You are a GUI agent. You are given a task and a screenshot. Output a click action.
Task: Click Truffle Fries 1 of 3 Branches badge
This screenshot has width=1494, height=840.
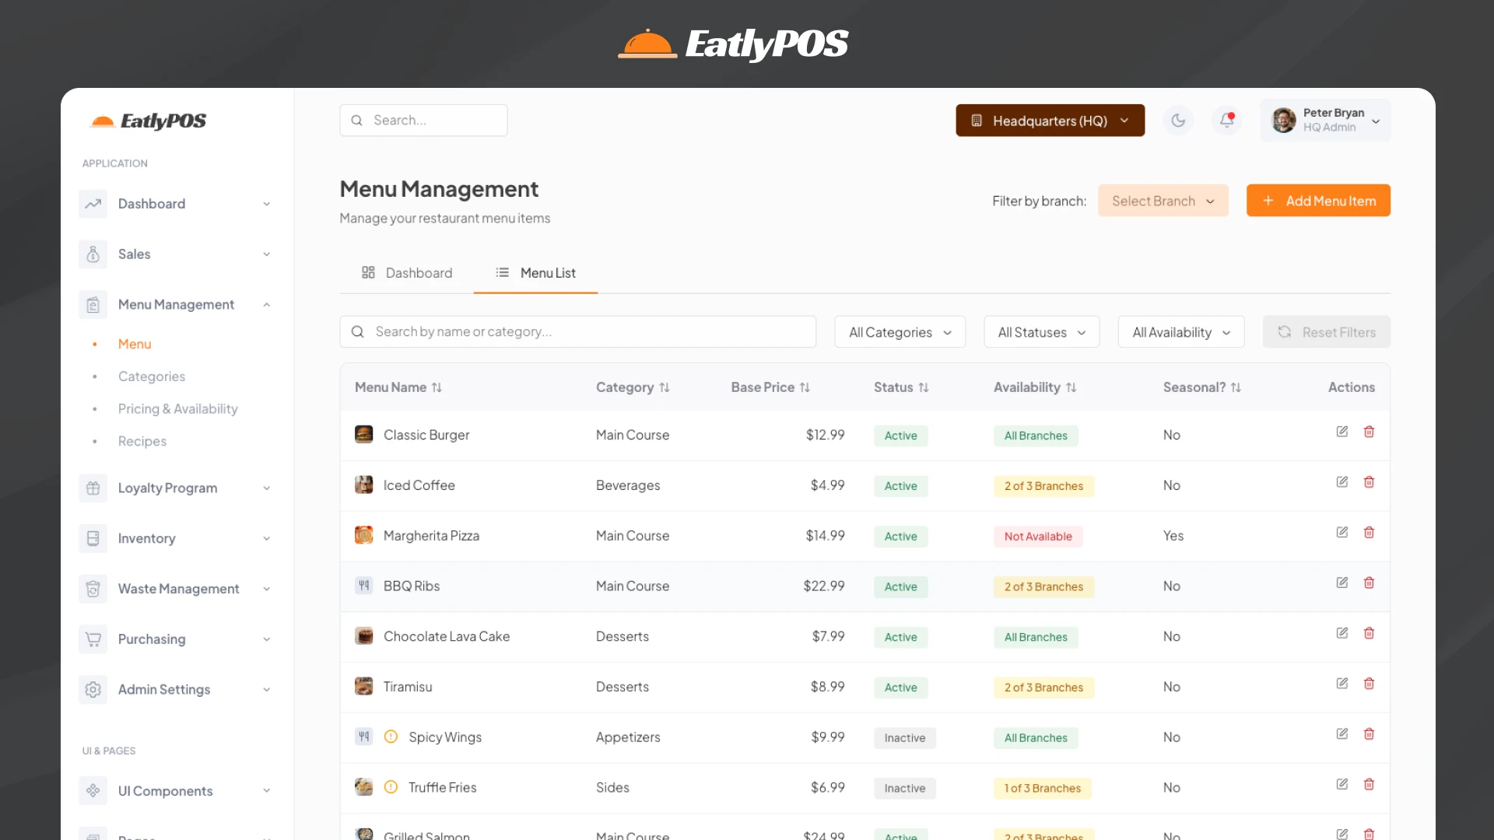1043,789
